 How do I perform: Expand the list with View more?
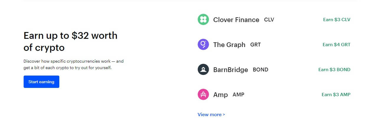211,115
